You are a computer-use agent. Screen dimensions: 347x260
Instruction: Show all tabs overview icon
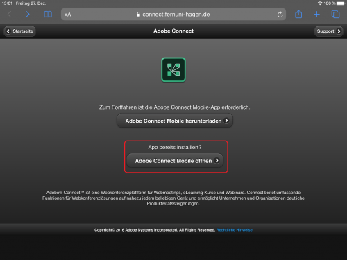335,15
